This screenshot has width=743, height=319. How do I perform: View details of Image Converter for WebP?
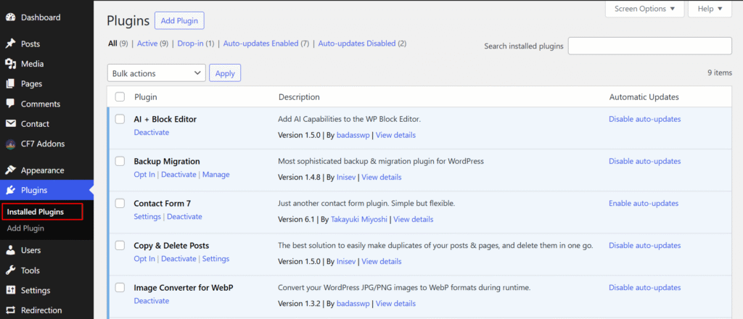(395, 304)
